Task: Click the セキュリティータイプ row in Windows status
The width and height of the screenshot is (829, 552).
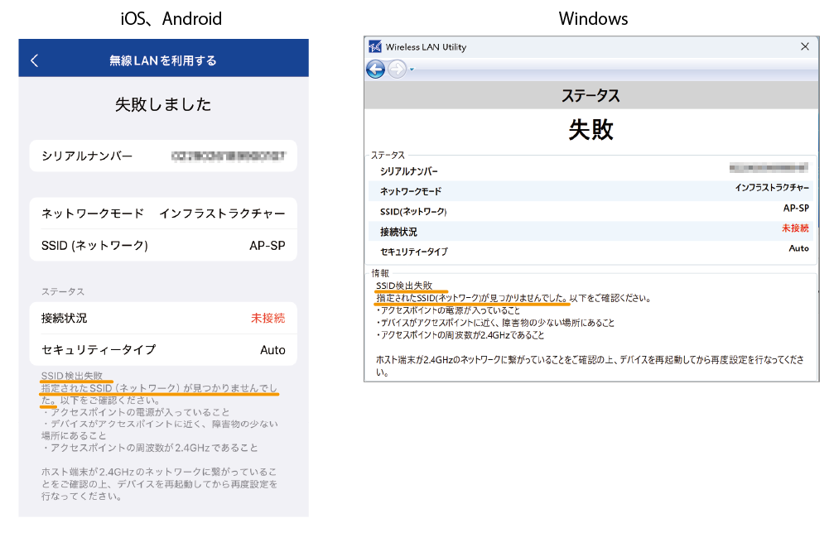Action: [x=590, y=251]
